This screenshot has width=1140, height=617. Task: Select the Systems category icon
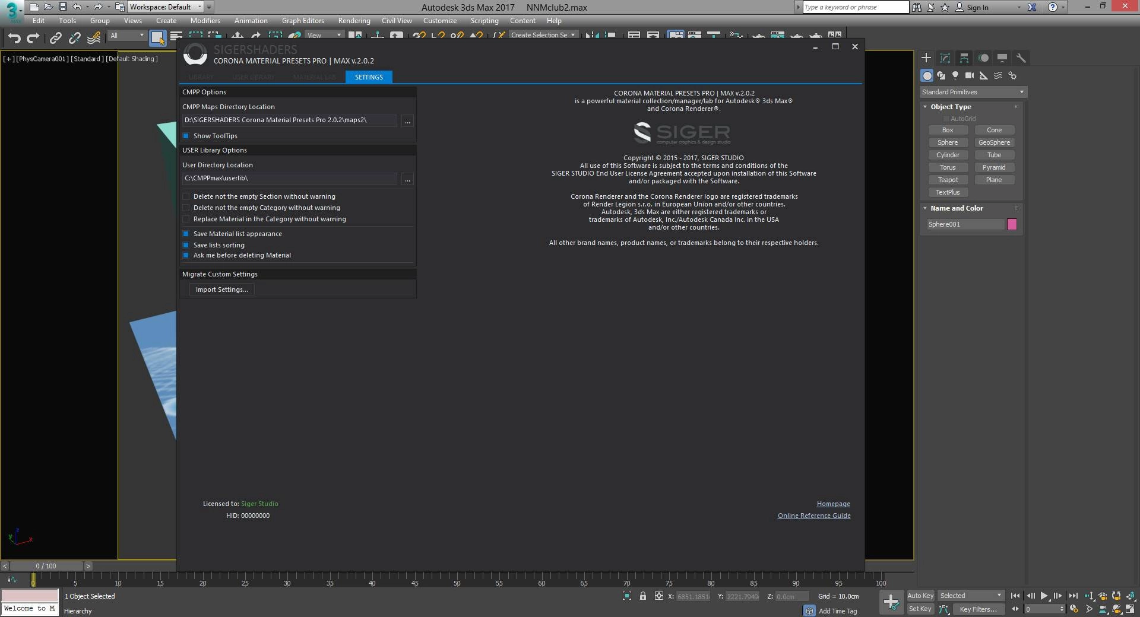click(x=1012, y=75)
